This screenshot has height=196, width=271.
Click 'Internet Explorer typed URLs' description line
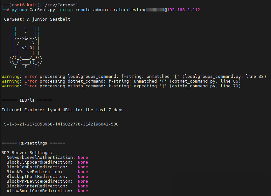(62, 110)
